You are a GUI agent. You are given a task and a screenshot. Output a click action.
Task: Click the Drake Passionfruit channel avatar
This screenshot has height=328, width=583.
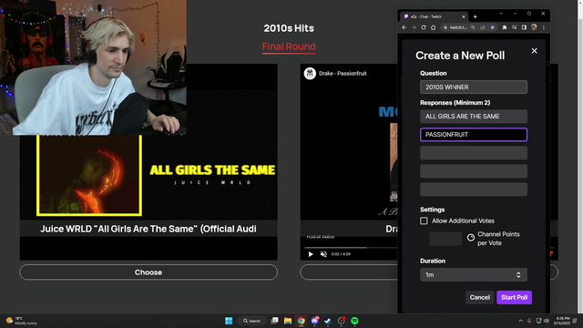tap(310, 74)
